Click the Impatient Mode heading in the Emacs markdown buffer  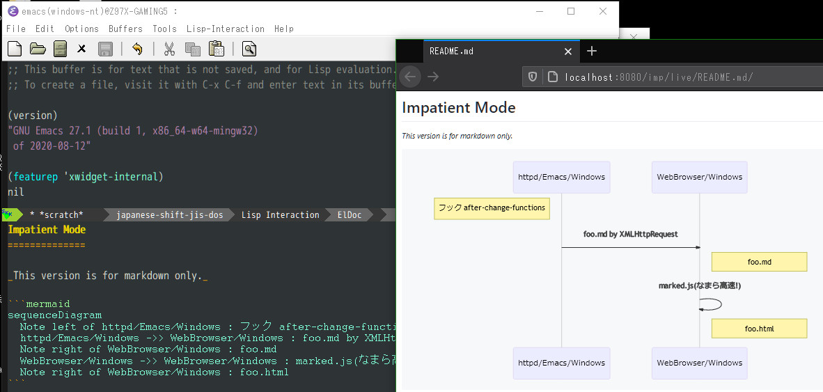[x=47, y=230]
